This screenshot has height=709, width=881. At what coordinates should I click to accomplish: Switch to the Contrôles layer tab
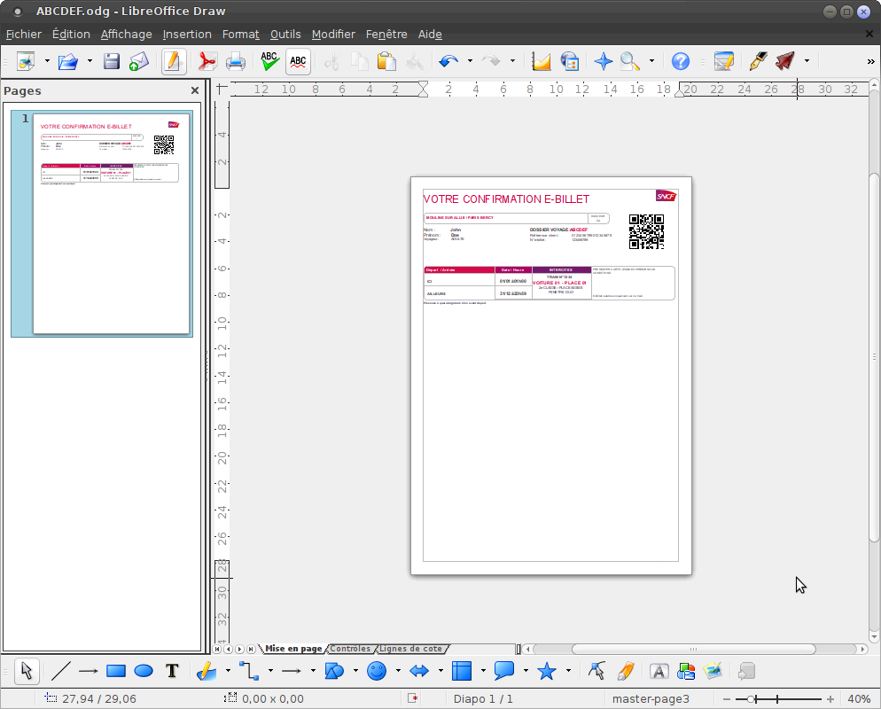(350, 649)
